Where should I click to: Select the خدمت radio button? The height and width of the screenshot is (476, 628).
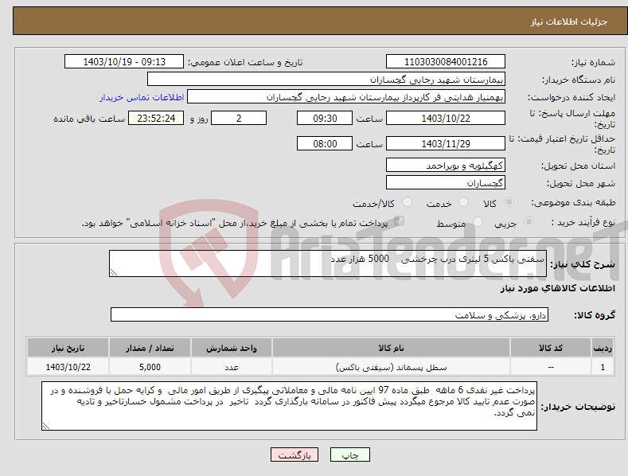click(463, 202)
